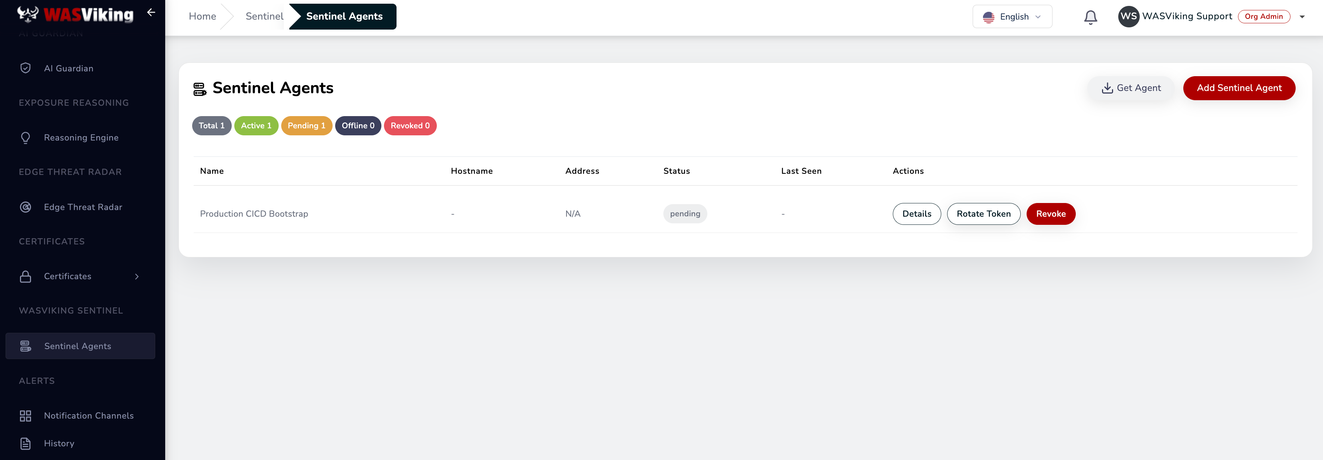Filter by Total 1 badge

point(212,126)
